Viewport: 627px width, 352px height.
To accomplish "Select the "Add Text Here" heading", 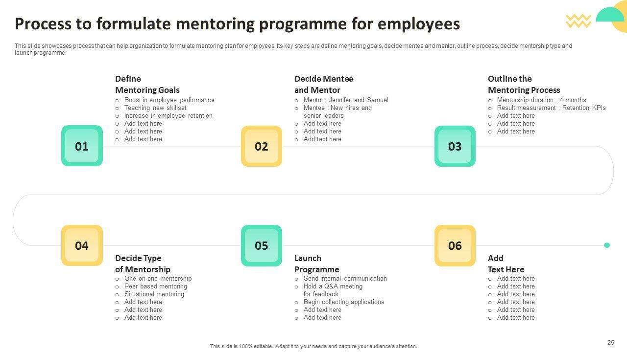I will coord(506,264).
